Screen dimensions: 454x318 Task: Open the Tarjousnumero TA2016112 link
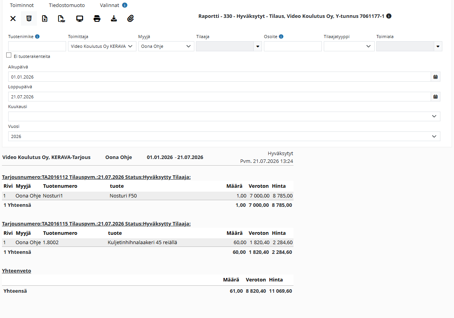tap(96, 177)
